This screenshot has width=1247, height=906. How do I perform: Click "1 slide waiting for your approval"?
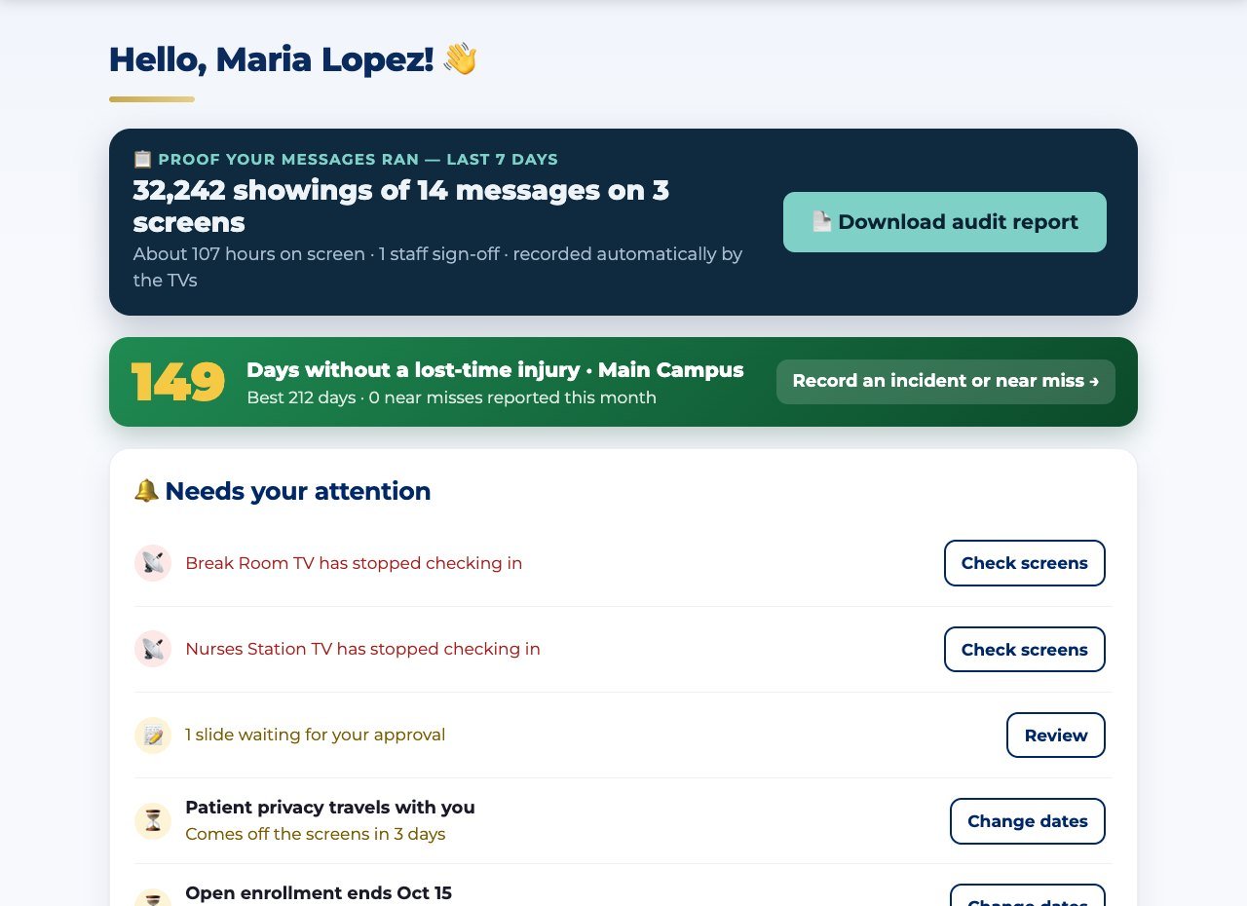[316, 735]
